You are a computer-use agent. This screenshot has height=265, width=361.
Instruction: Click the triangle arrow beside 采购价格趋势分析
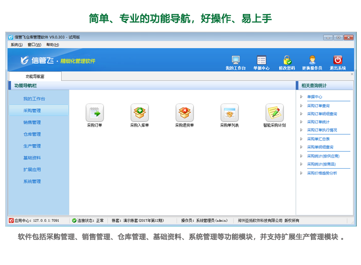tap(301, 173)
